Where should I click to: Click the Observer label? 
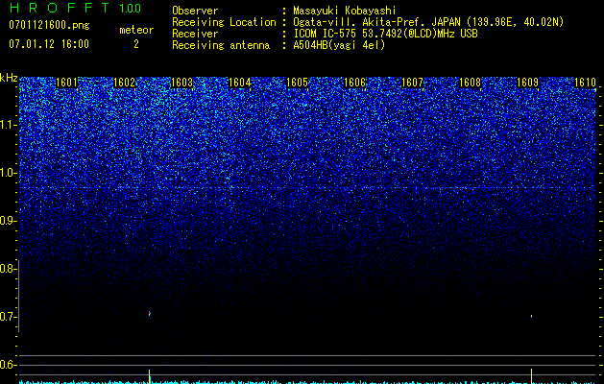195,11
